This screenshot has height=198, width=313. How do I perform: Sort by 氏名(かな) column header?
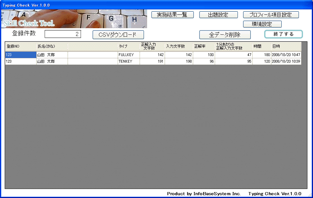[x=52, y=46]
